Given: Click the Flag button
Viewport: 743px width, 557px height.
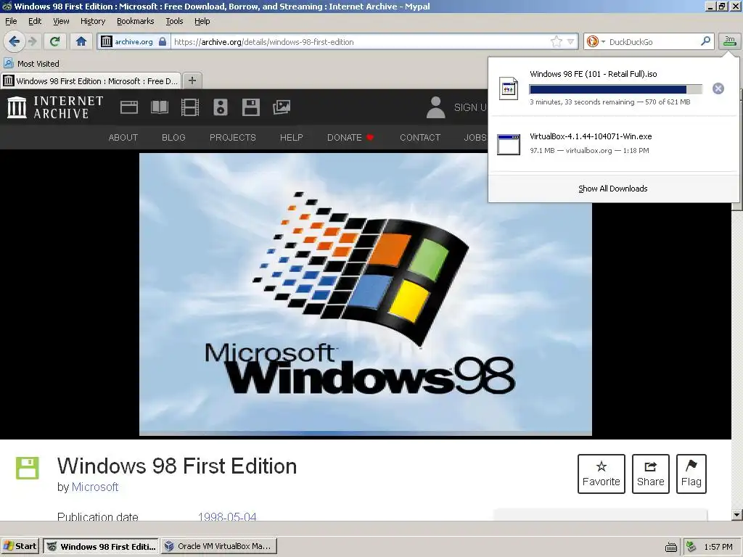Looking at the screenshot, I should point(691,474).
